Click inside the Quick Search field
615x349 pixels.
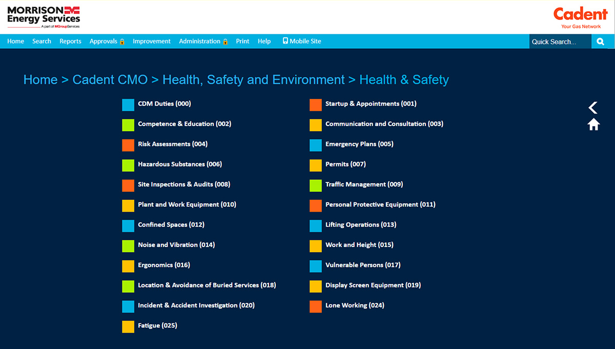pyautogui.click(x=560, y=42)
